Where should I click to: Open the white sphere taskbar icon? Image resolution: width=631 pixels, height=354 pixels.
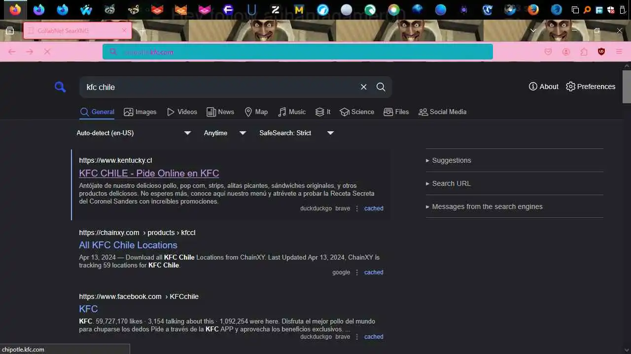[x=347, y=9]
